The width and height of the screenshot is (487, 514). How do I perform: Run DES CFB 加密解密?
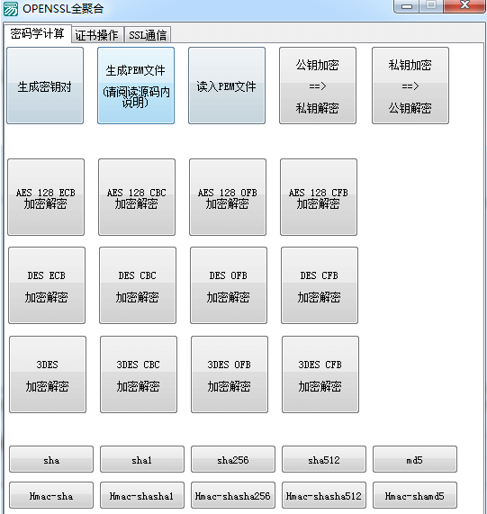[x=320, y=285]
